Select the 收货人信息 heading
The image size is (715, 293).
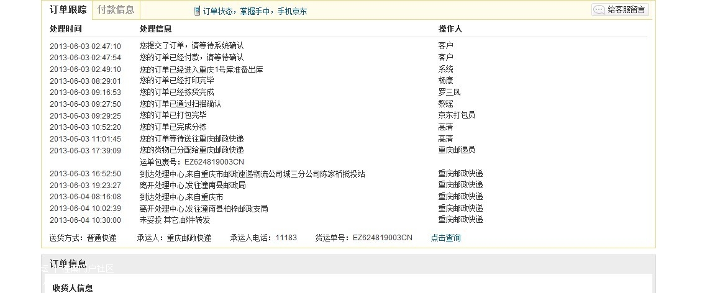click(73, 288)
